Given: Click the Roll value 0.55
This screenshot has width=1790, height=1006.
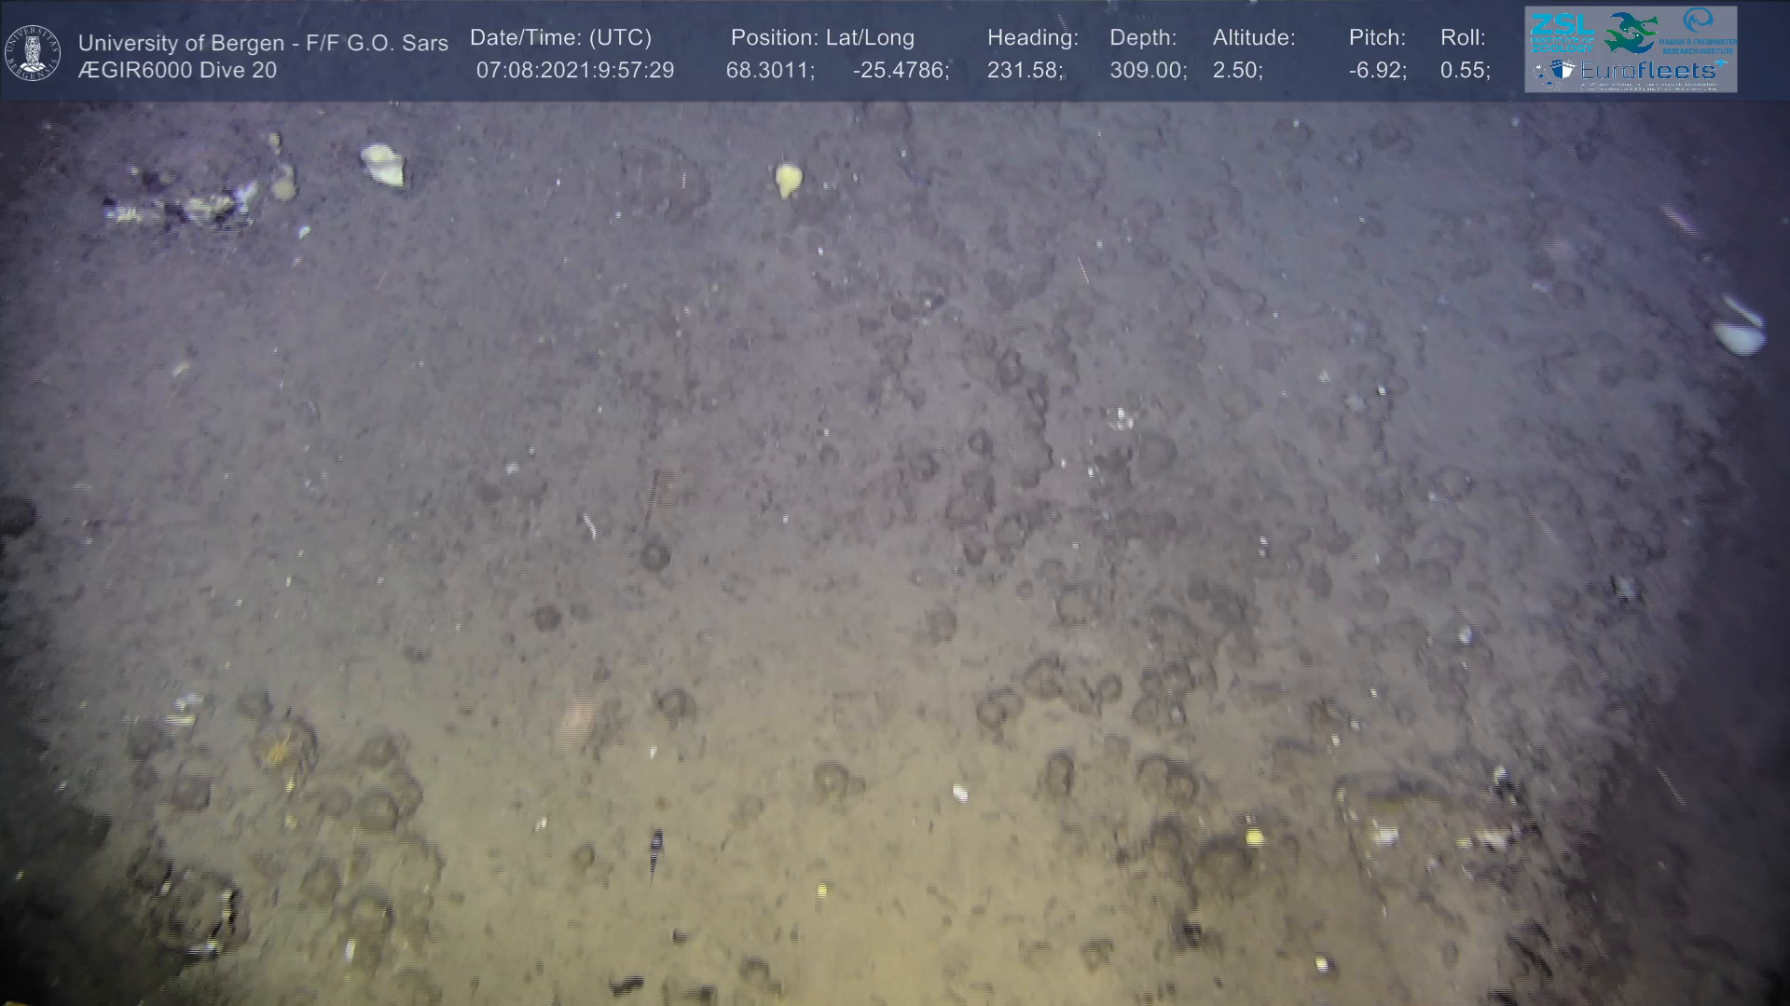Looking at the screenshot, I should [1465, 71].
